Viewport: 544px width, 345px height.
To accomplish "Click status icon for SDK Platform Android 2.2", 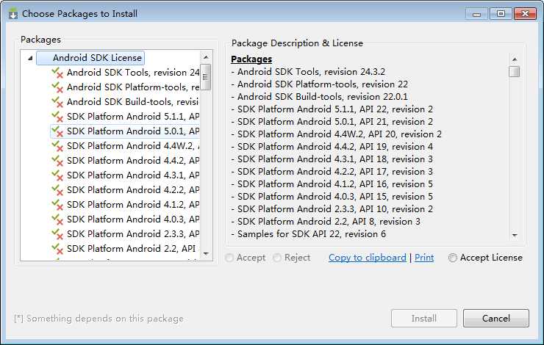I will [57, 249].
